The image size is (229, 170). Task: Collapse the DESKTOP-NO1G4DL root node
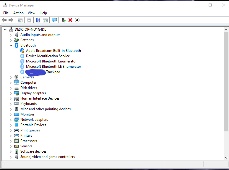click(5, 29)
